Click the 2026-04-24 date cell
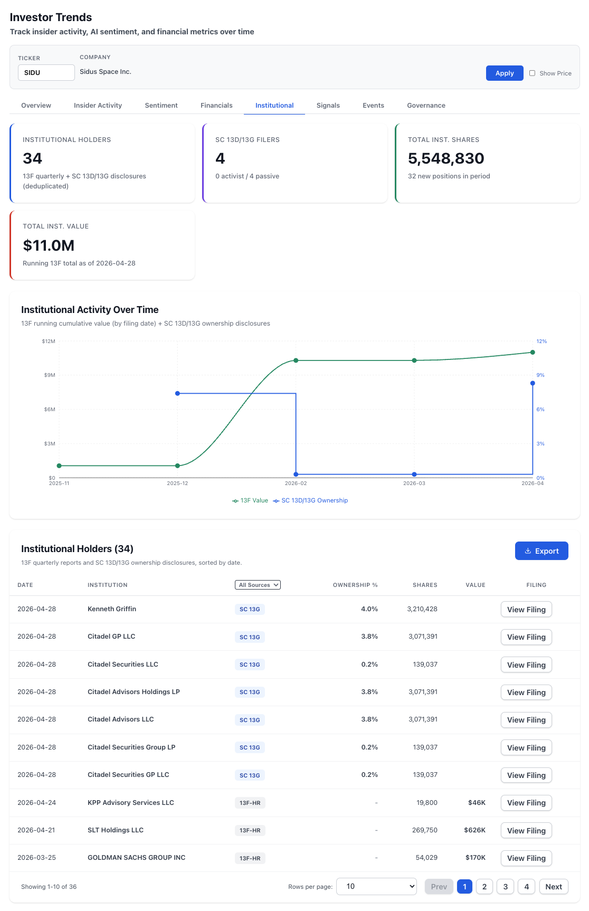This screenshot has height=911, width=589. (36, 803)
